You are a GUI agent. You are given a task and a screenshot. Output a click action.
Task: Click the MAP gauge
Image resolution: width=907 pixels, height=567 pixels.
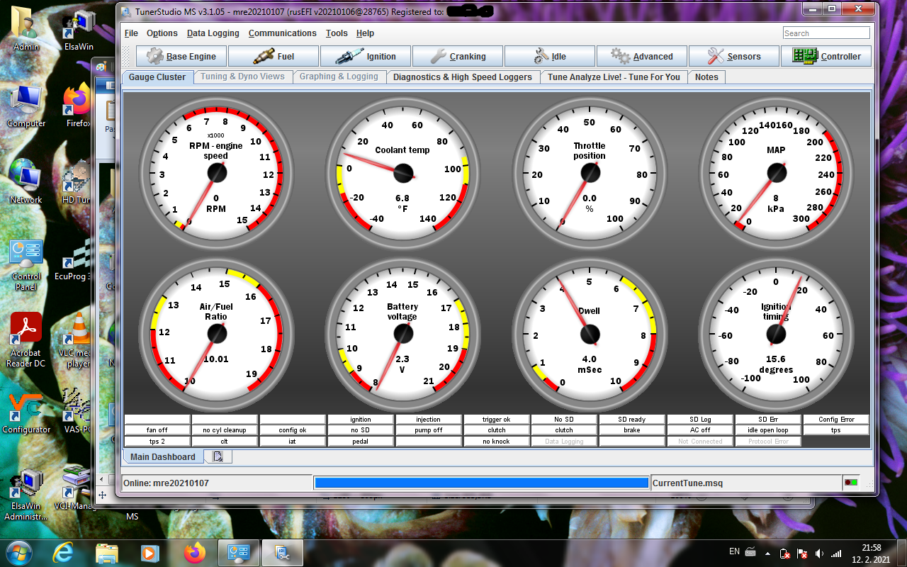776,172
